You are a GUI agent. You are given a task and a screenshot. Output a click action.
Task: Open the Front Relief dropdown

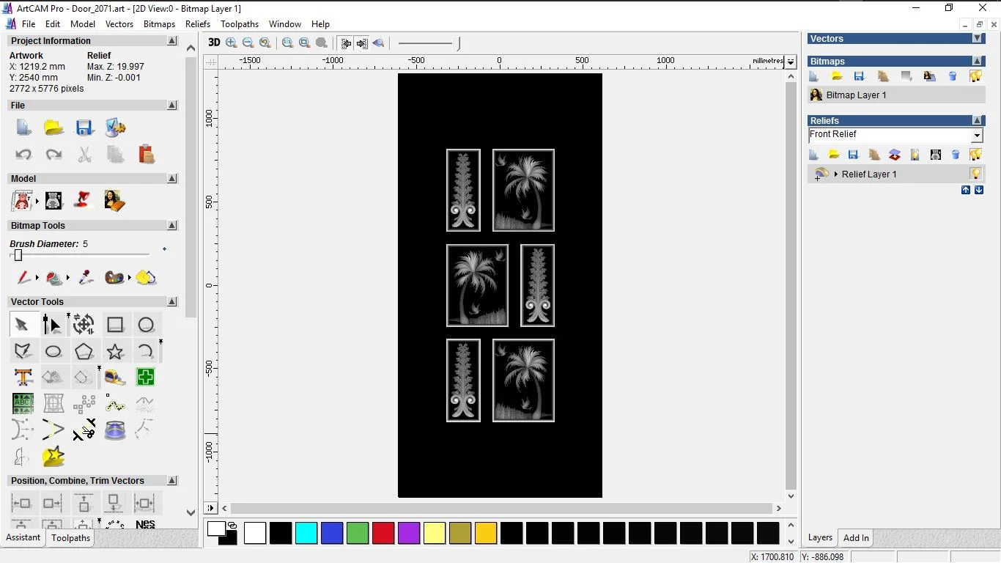977,136
